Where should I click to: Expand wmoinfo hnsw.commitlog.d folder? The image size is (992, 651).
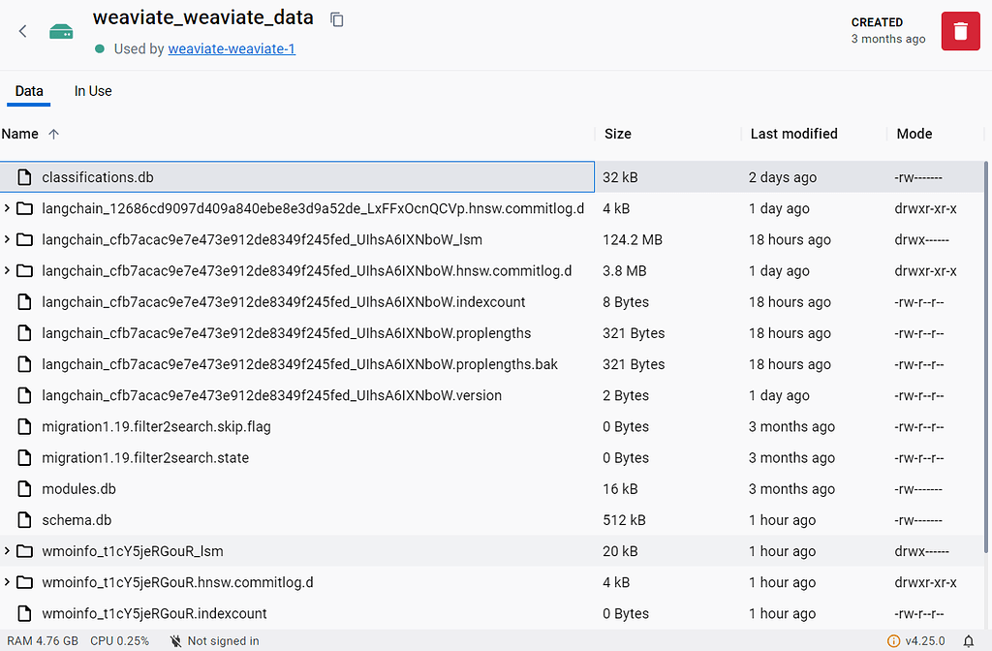pyautogui.click(x=8, y=582)
